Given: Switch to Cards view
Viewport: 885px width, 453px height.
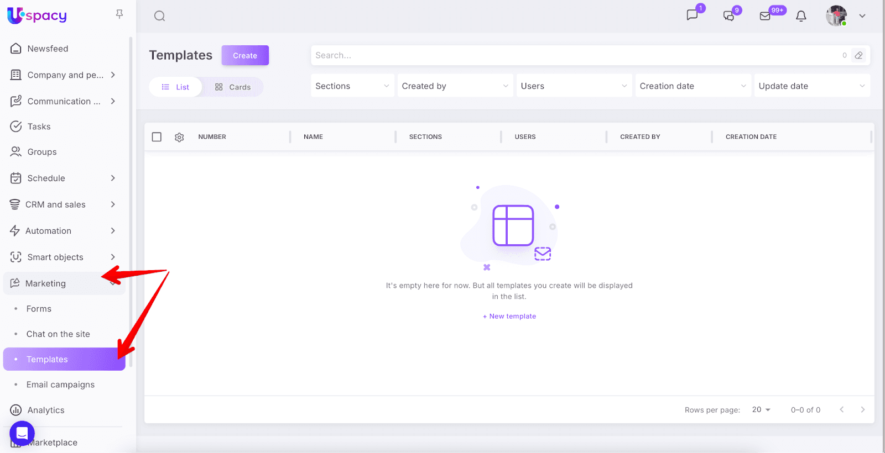Looking at the screenshot, I should [233, 87].
